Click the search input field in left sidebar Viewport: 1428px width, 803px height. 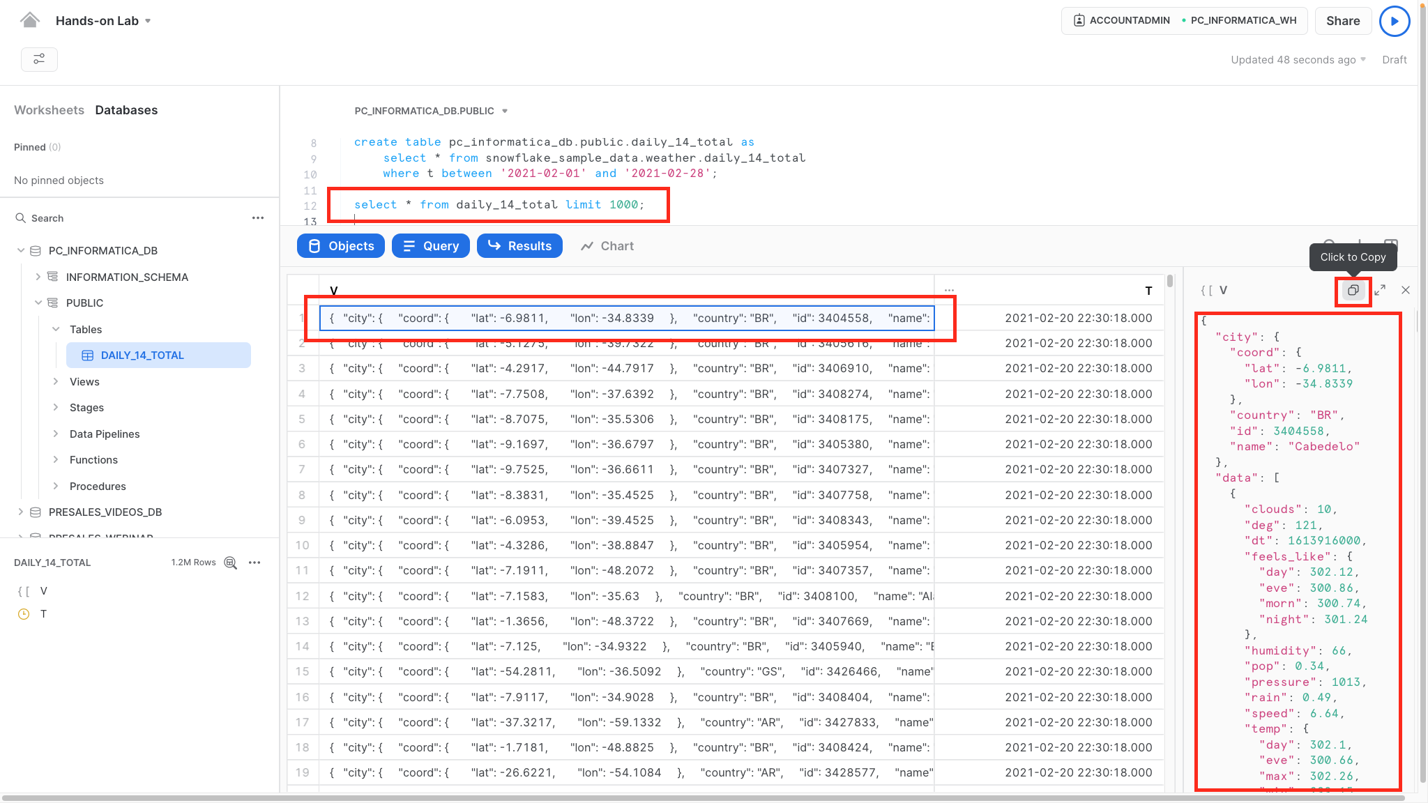pos(128,217)
